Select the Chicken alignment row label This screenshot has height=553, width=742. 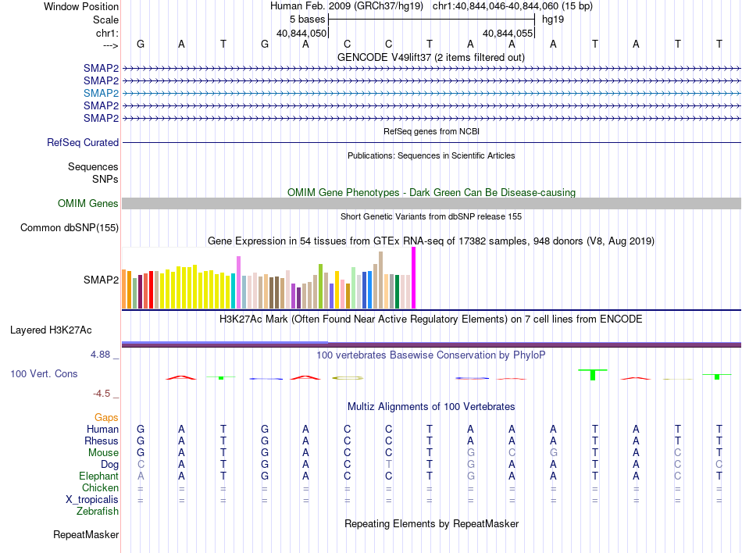click(x=100, y=487)
